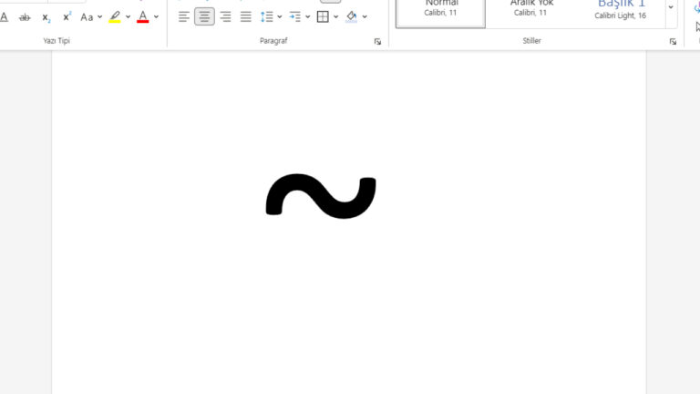Toggle justify alignment
This screenshot has width=700, height=394.
245,16
